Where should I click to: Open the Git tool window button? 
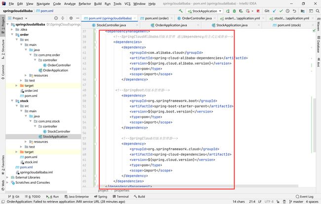[14, 197]
